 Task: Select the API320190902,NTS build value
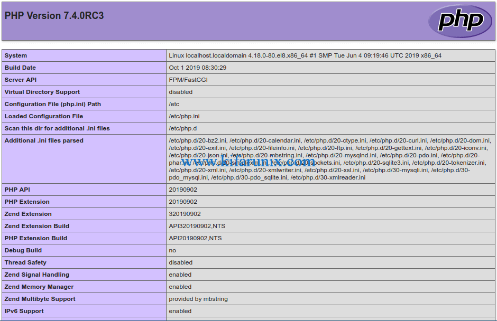pyautogui.click(x=197, y=226)
